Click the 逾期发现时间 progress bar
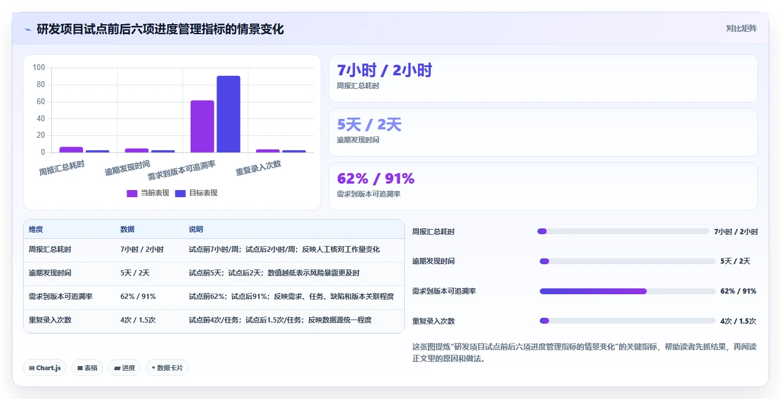The height and width of the screenshot is (399, 781). (627, 261)
